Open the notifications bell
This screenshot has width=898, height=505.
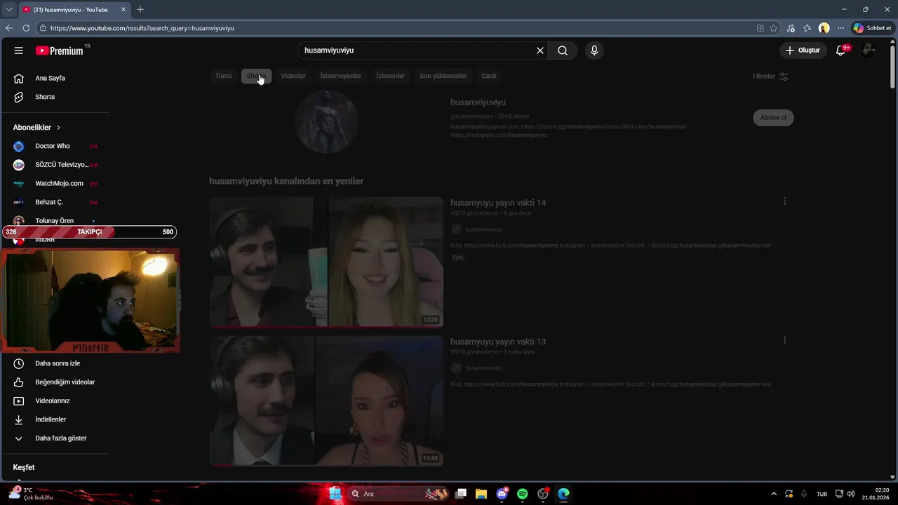coord(841,50)
